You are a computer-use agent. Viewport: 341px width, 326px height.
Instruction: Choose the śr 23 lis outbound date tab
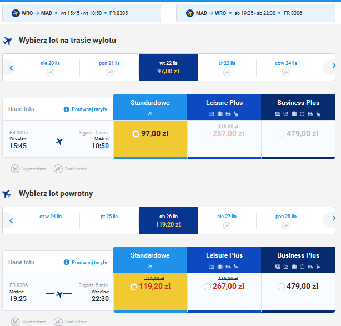[227, 67]
